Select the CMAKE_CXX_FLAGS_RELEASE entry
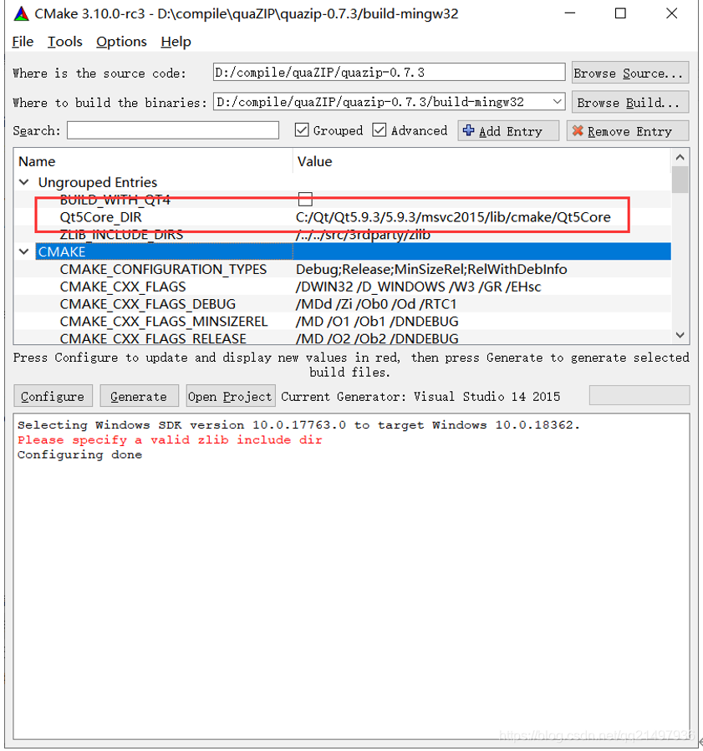The height and width of the screenshot is (751, 703). (x=153, y=338)
